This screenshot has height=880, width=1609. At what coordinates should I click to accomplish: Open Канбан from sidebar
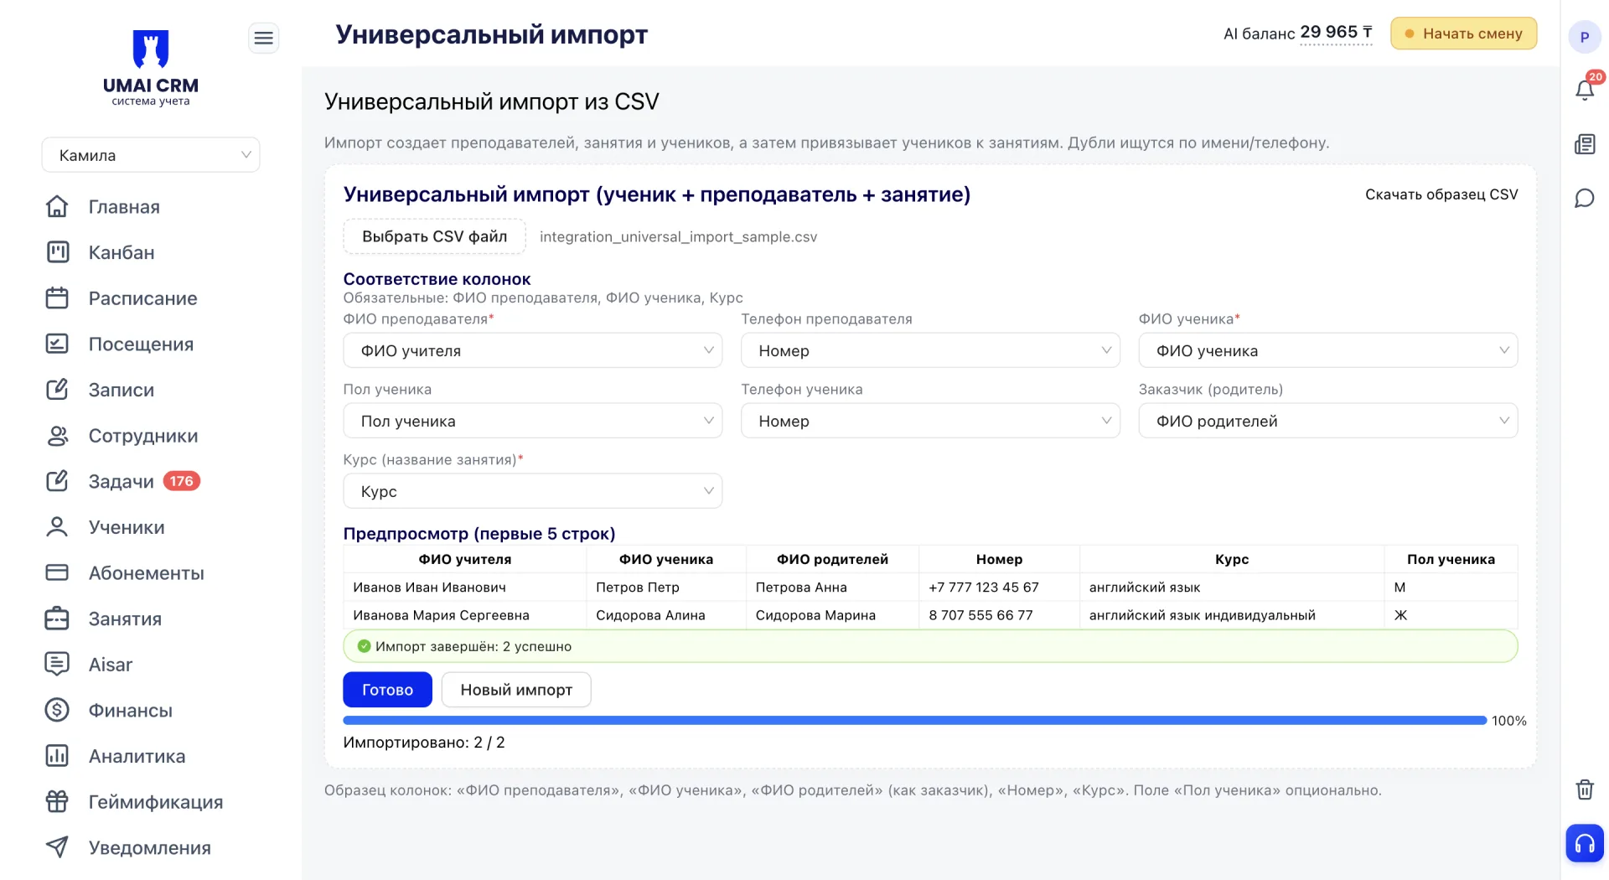[x=122, y=252]
